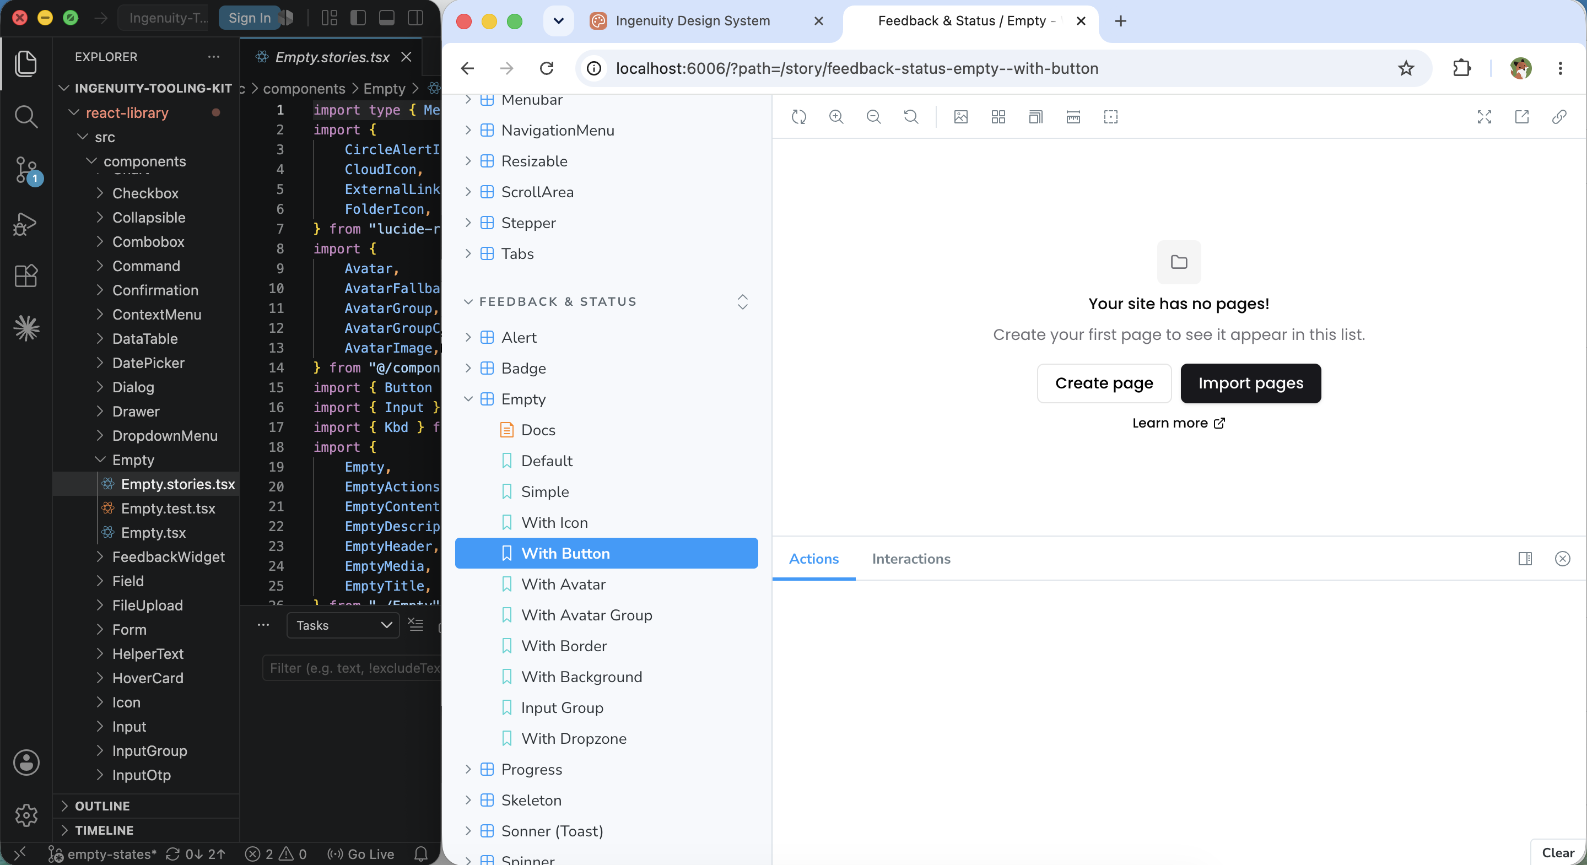Image resolution: width=1587 pixels, height=865 pixels.
Task: Copy the story canvas link
Action: (1559, 116)
